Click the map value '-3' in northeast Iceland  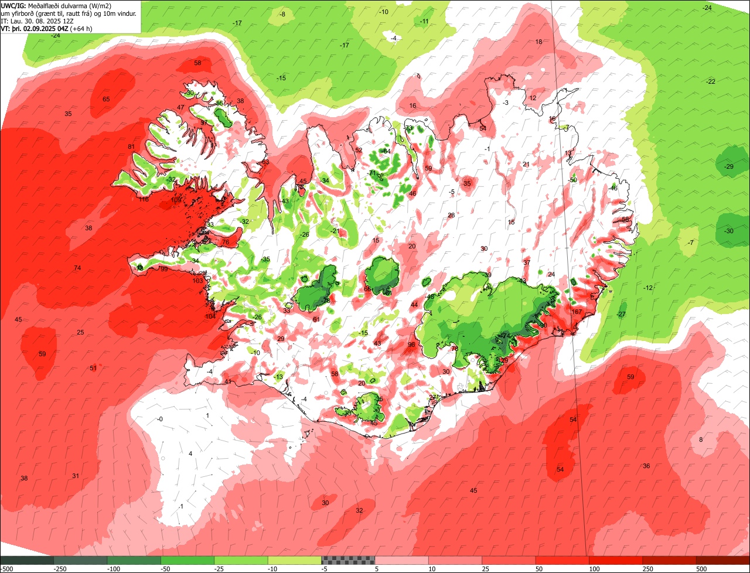pyautogui.click(x=505, y=103)
